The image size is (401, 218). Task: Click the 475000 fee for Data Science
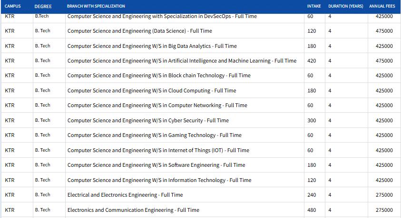tap(384, 31)
